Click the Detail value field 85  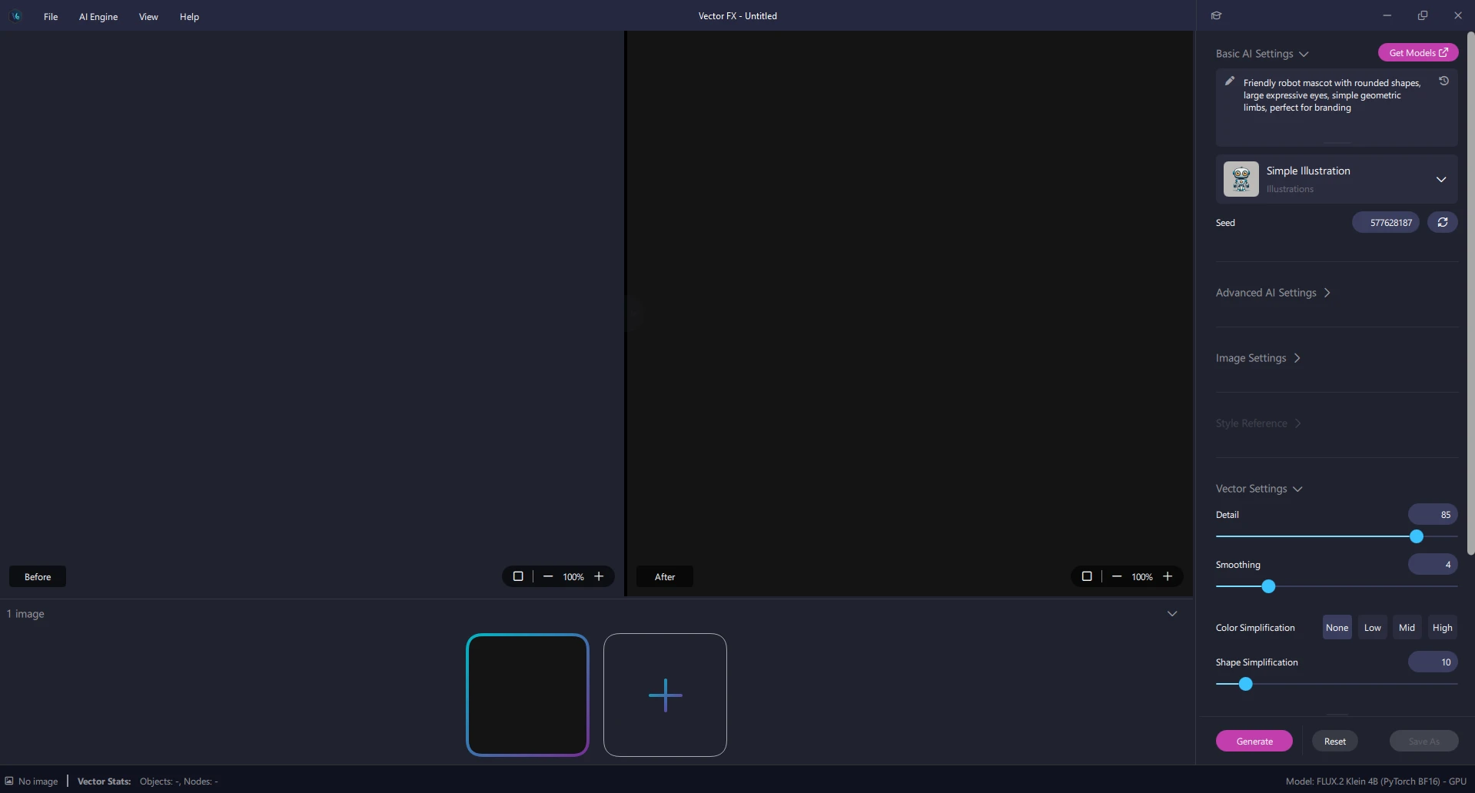click(x=1433, y=514)
